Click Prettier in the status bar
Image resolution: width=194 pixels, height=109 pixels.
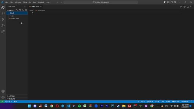pos(185,102)
